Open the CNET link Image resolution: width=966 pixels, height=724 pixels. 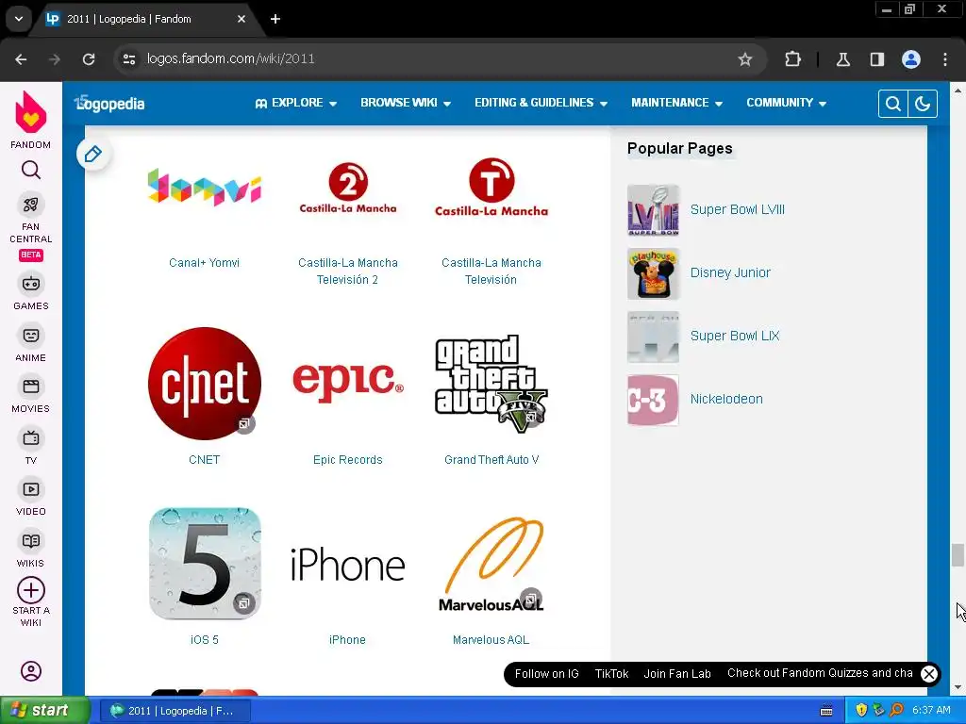pyautogui.click(x=204, y=460)
